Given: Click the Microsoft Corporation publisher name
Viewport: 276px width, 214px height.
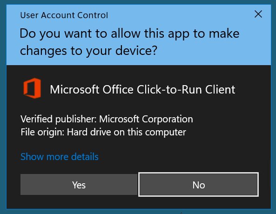Looking at the screenshot, I should (x=146, y=119).
